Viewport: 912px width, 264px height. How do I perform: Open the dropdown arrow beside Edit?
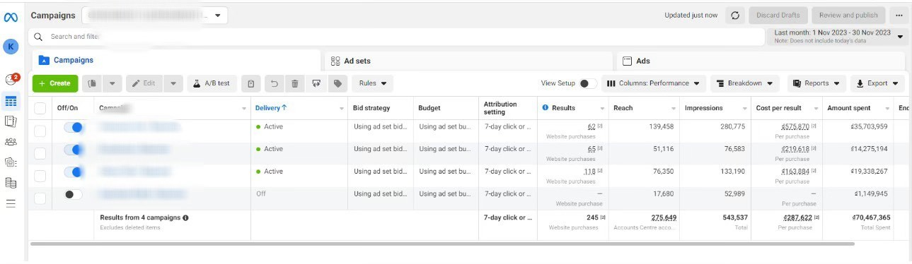click(x=174, y=83)
